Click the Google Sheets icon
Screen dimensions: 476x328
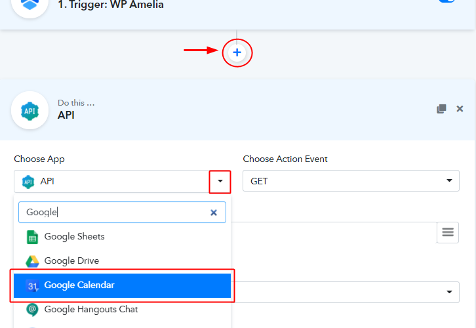(x=32, y=237)
